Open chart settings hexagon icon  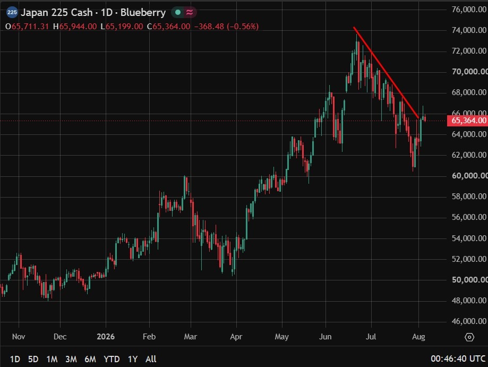469,337
